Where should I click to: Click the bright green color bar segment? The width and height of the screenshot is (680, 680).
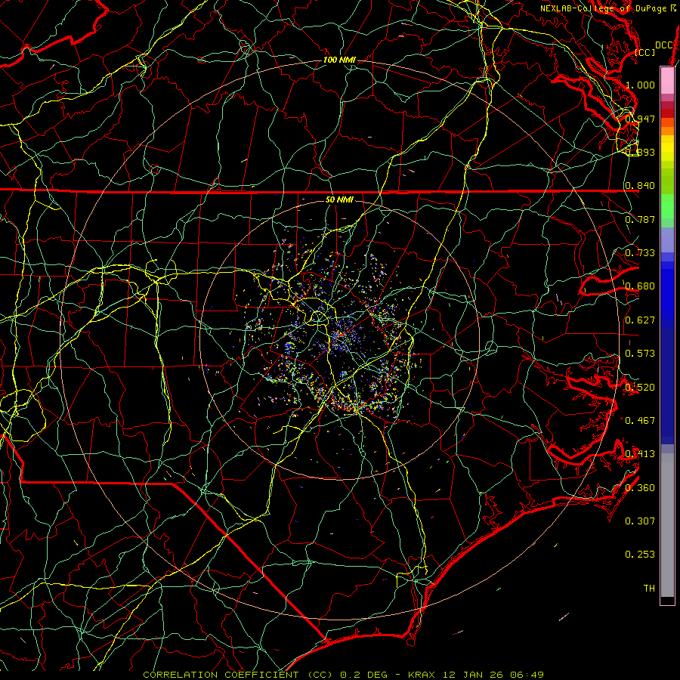coord(667,206)
